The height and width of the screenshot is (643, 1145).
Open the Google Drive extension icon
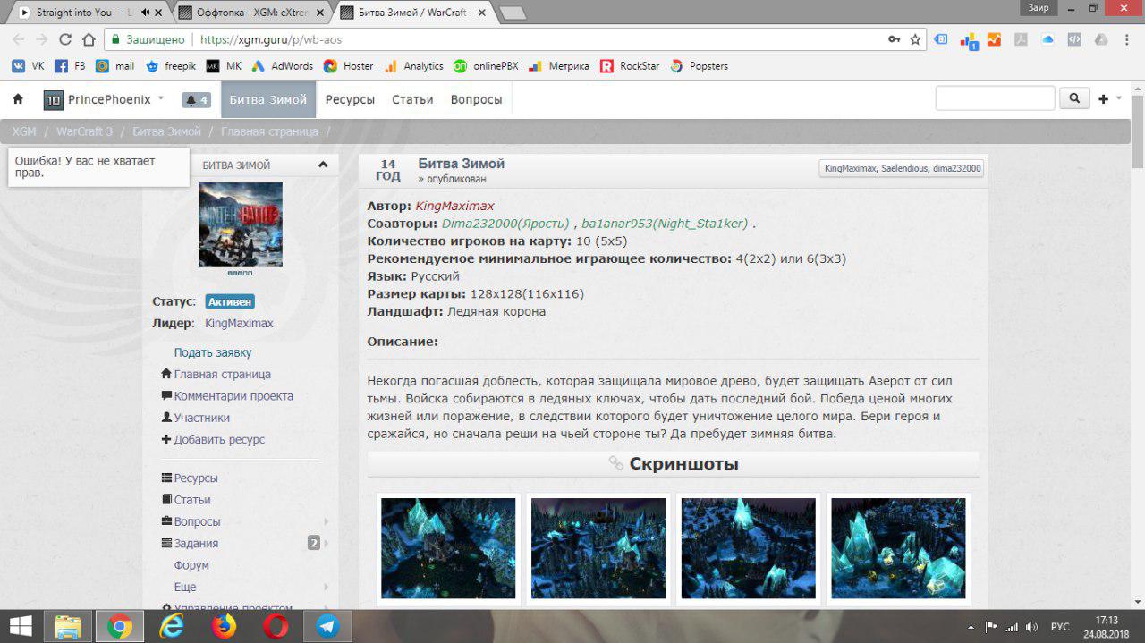click(1101, 39)
